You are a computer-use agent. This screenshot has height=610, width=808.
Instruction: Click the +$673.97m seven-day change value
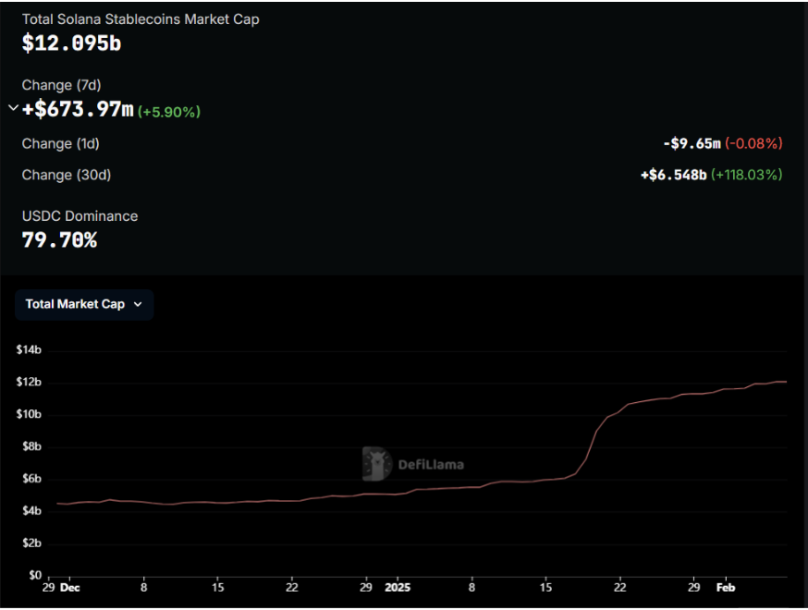click(78, 109)
